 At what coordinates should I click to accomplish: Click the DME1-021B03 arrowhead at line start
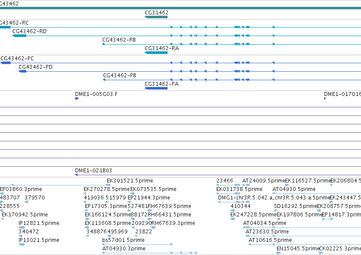(x=76, y=175)
